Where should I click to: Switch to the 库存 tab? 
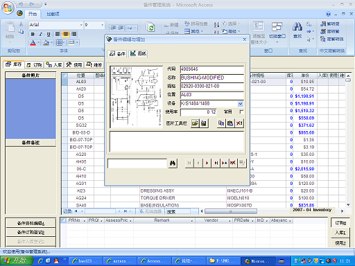point(14,64)
